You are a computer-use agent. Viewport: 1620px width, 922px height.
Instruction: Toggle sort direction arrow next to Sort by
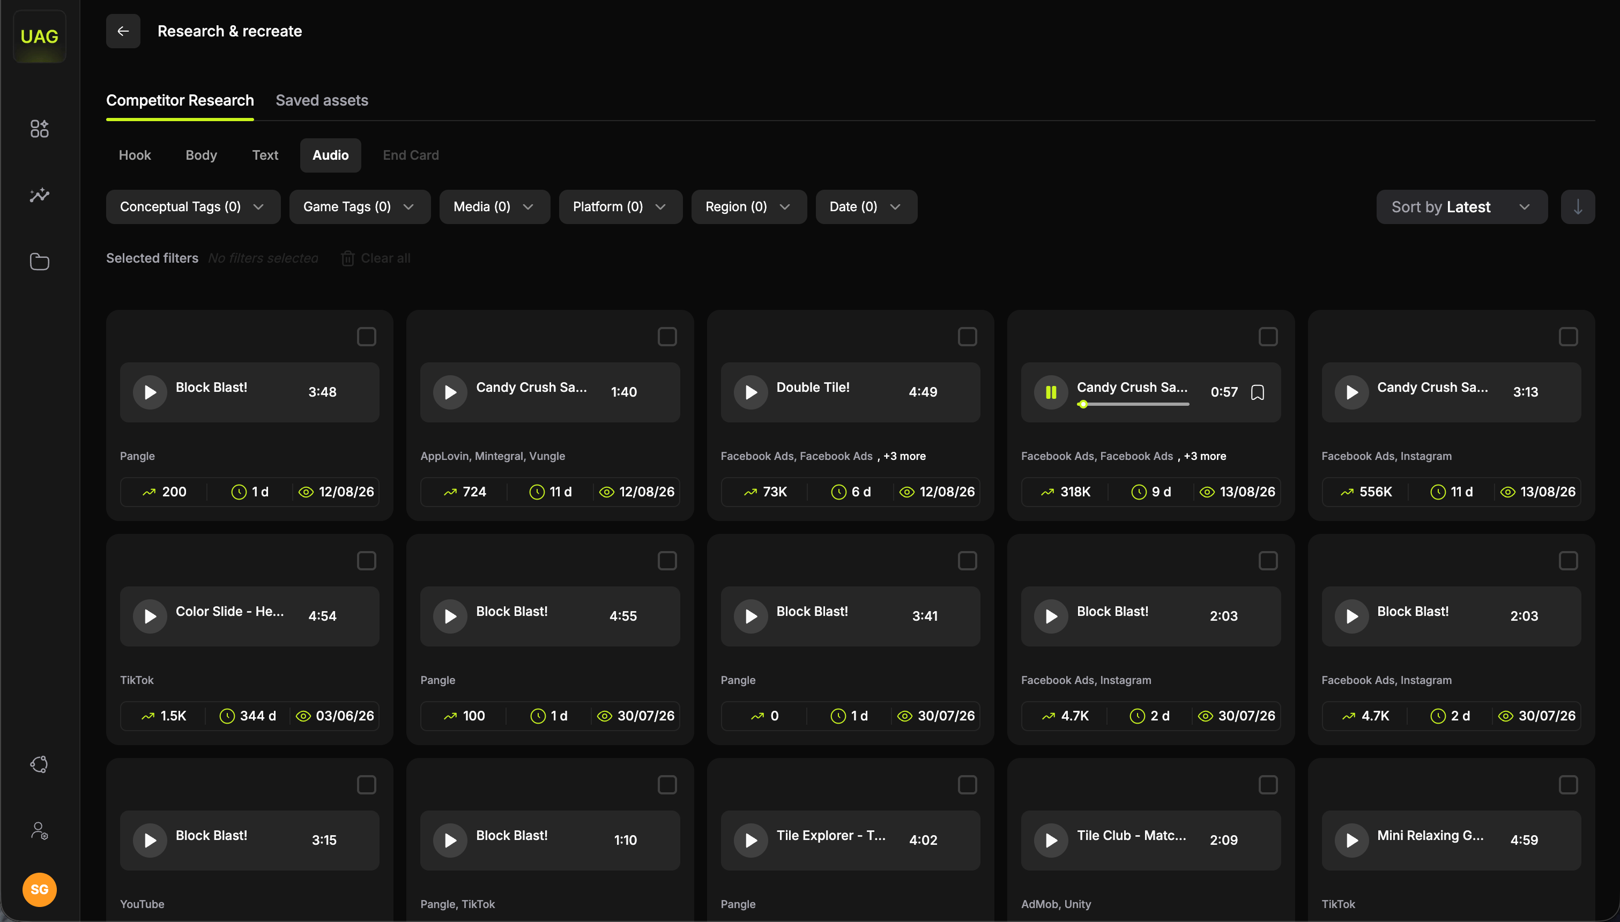tap(1578, 207)
